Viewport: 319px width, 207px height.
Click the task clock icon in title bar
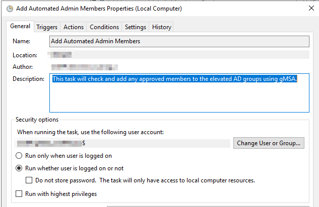click(10, 9)
